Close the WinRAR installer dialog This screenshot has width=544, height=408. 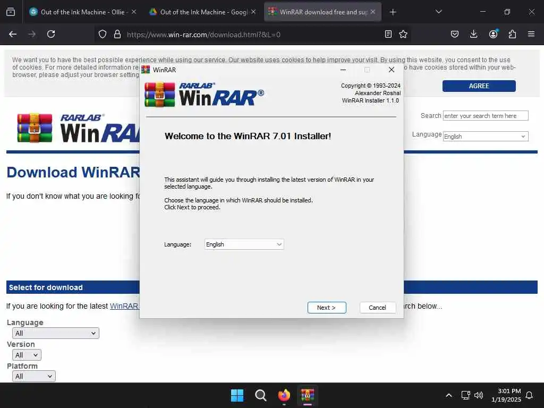tap(392, 70)
